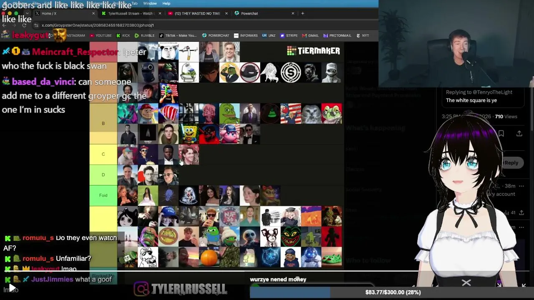Reload the current page

(x=24, y=25)
